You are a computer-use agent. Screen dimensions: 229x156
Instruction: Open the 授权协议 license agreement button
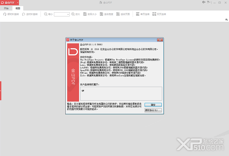(x=153, y=110)
